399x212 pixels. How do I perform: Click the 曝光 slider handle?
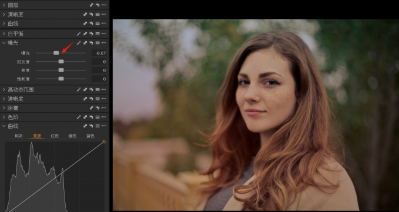56,53
